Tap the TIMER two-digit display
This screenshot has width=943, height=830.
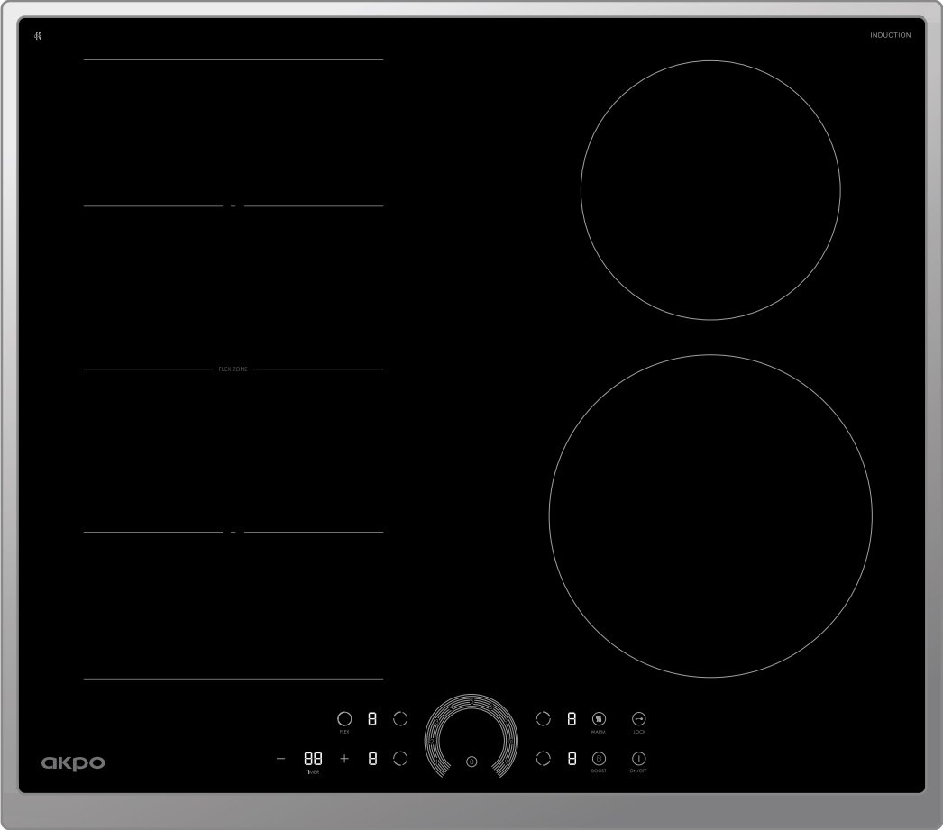pyautogui.click(x=313, y=759)
